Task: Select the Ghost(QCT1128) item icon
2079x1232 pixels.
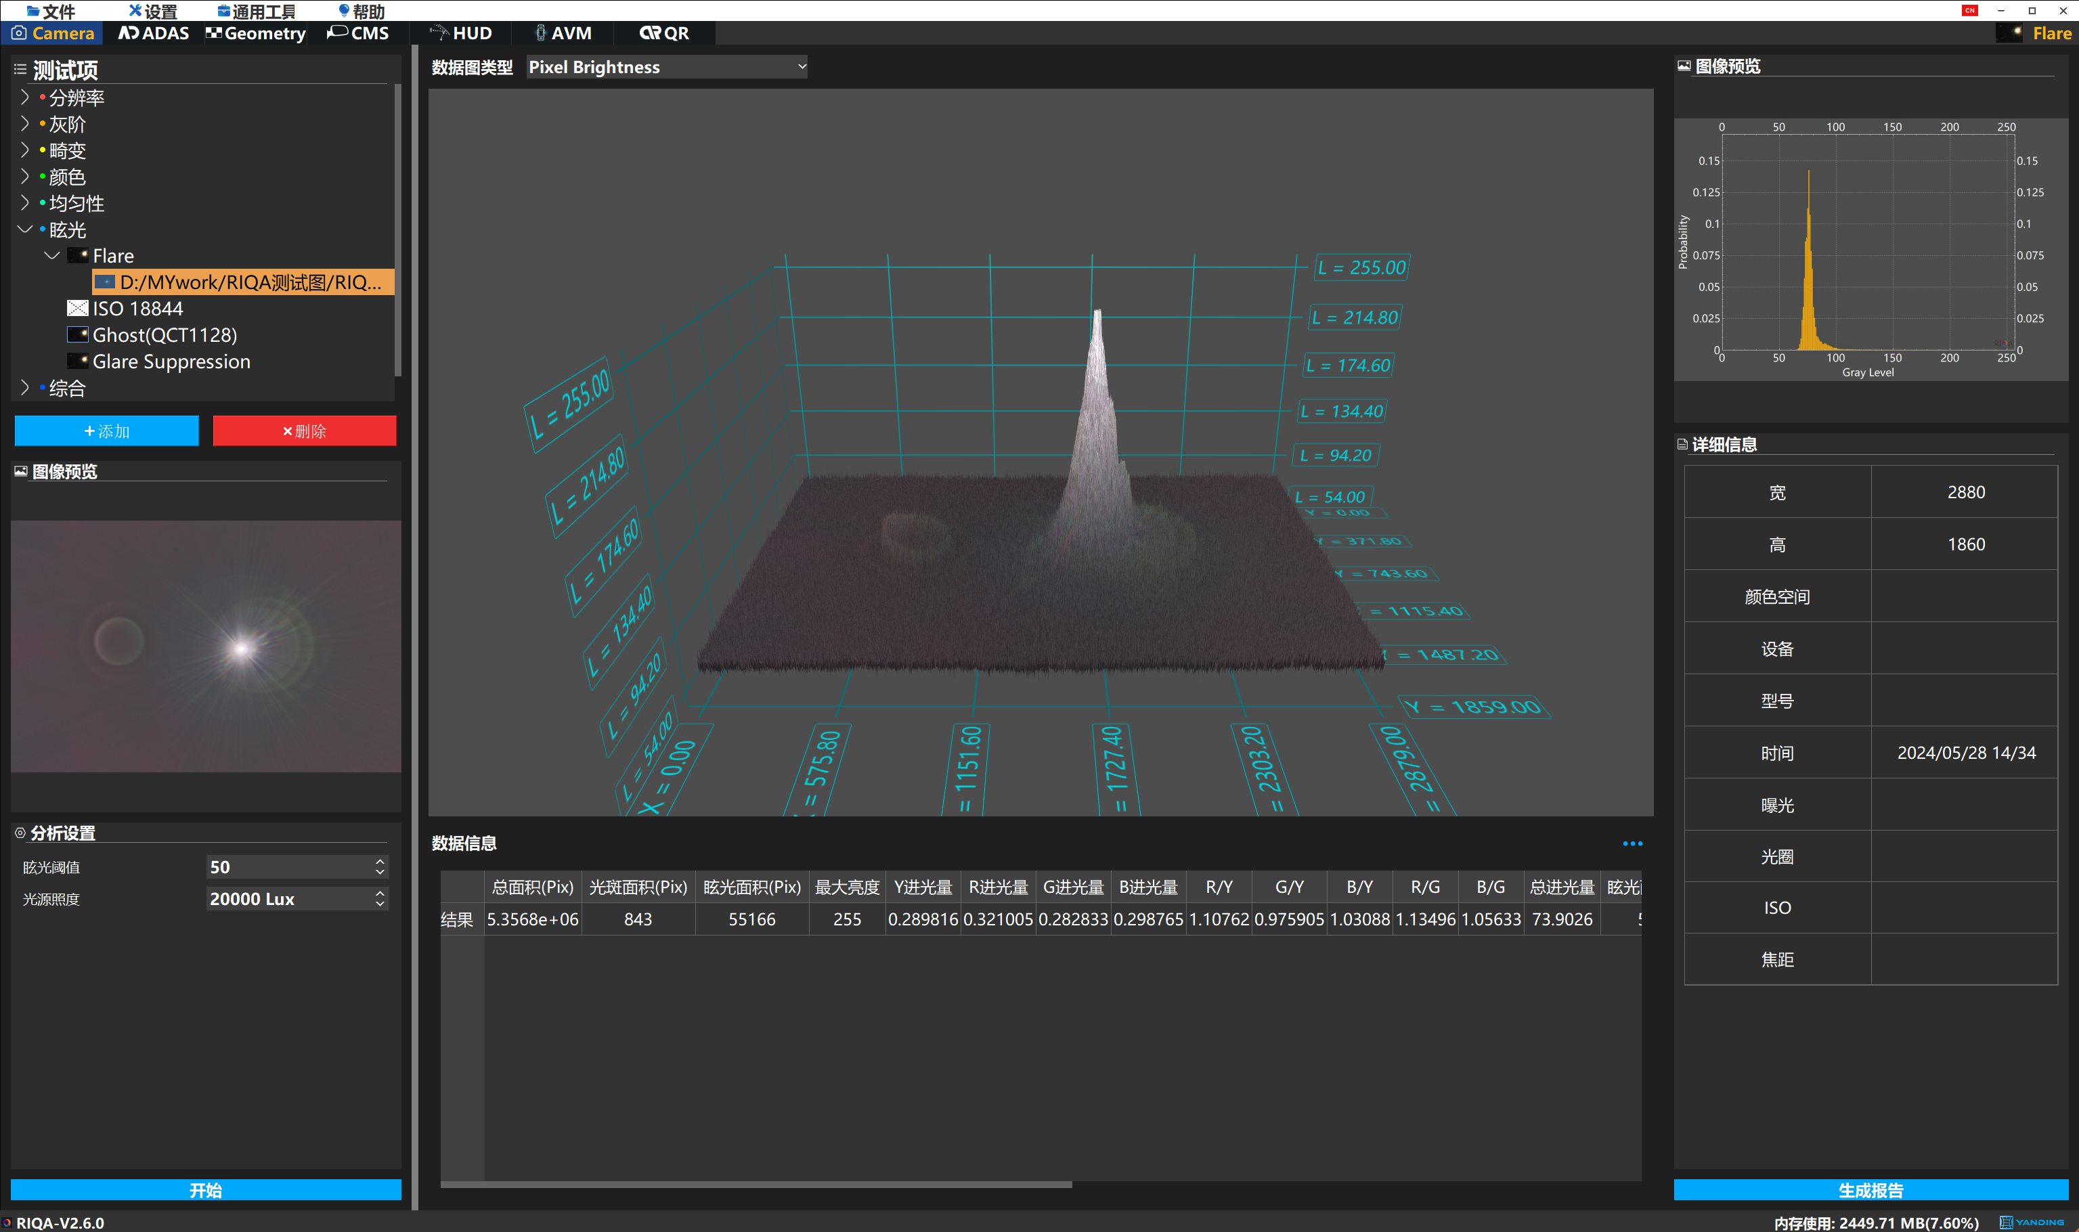Action: coord(77,335)
